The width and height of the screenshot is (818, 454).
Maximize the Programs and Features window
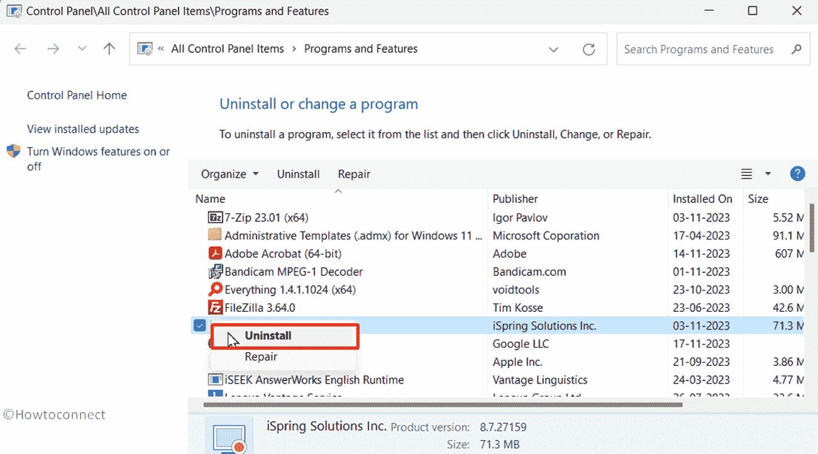click(x=753, y=11)
